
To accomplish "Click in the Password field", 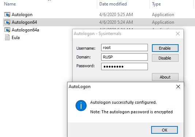I will [125, 66].
